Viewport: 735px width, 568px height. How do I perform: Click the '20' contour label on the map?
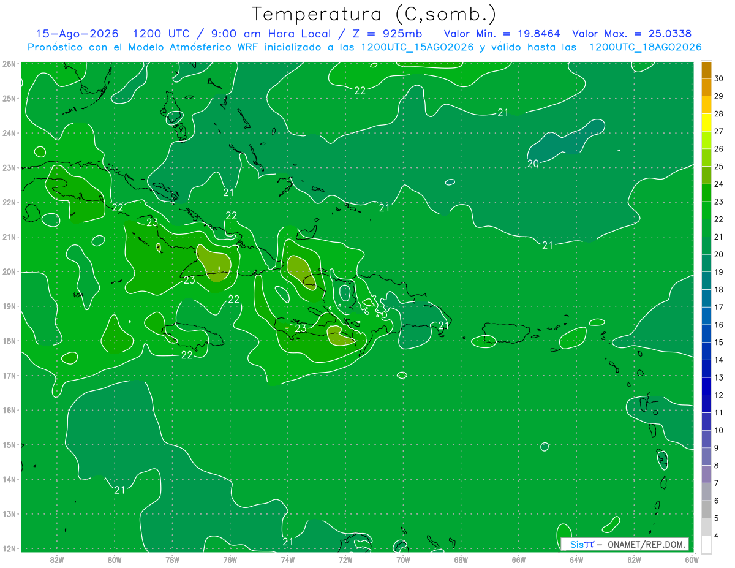point(533,164)
